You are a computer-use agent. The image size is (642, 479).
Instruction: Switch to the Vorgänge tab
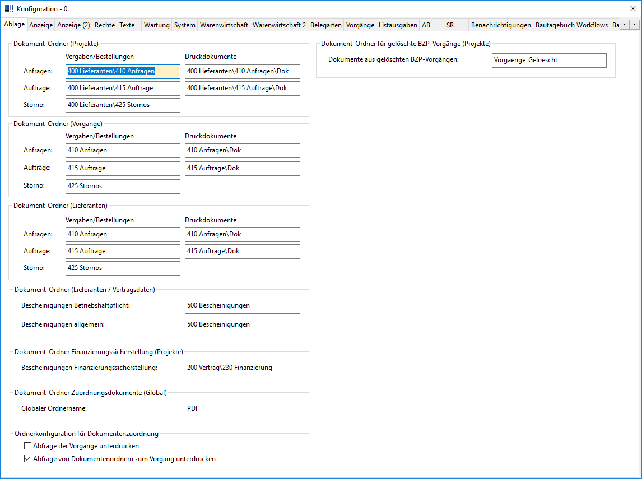tap(360, 25)
